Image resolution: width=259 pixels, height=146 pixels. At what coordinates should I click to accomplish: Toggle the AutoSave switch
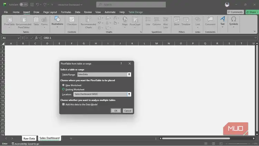[23, 4]
